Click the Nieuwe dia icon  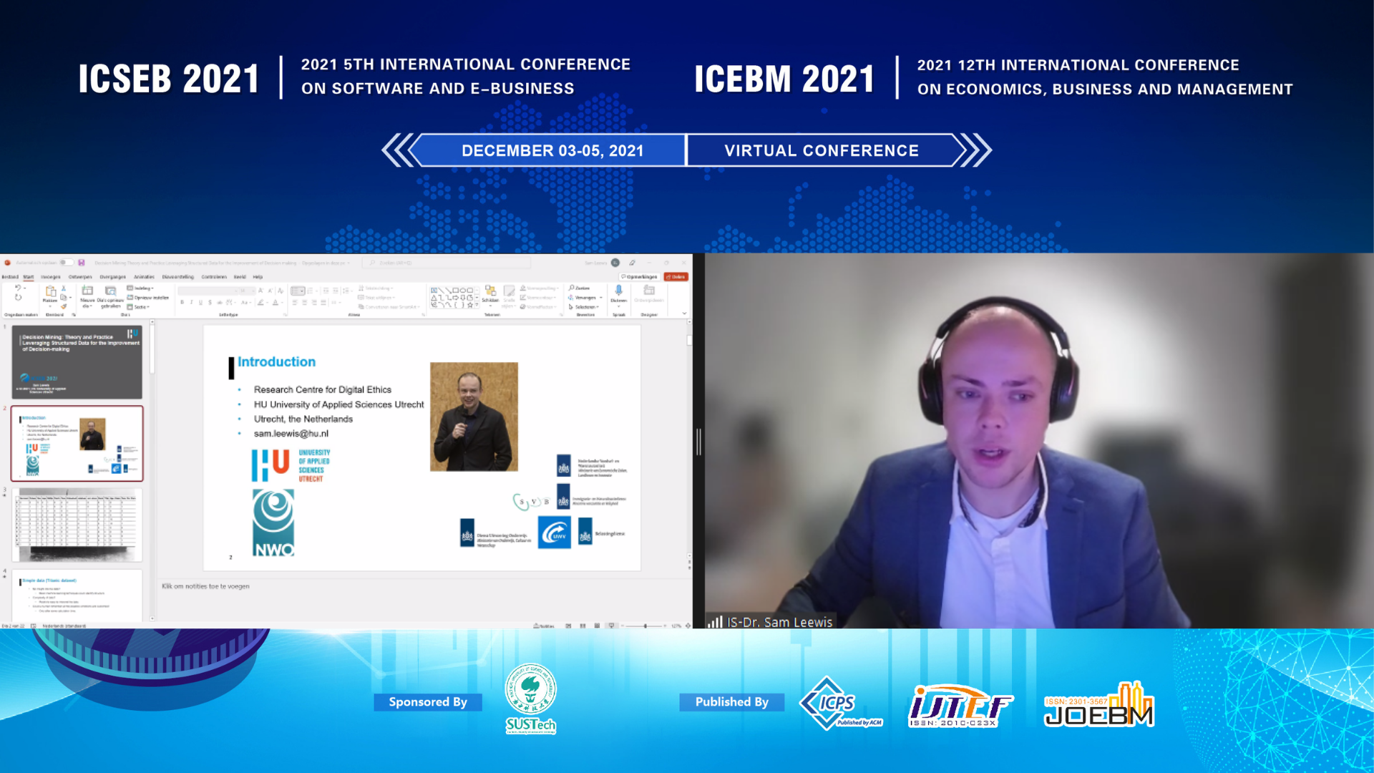87,291
